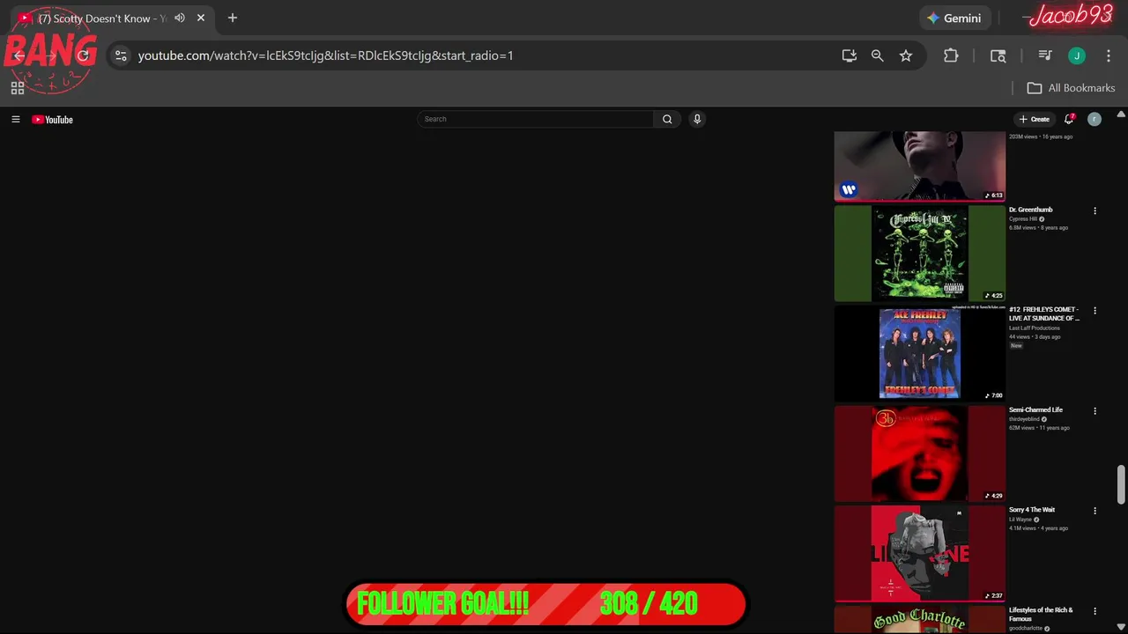The image size is (1128, 634).
Task: Open the Semi-Charmed Life title
Action: (x=1035, y=409)
